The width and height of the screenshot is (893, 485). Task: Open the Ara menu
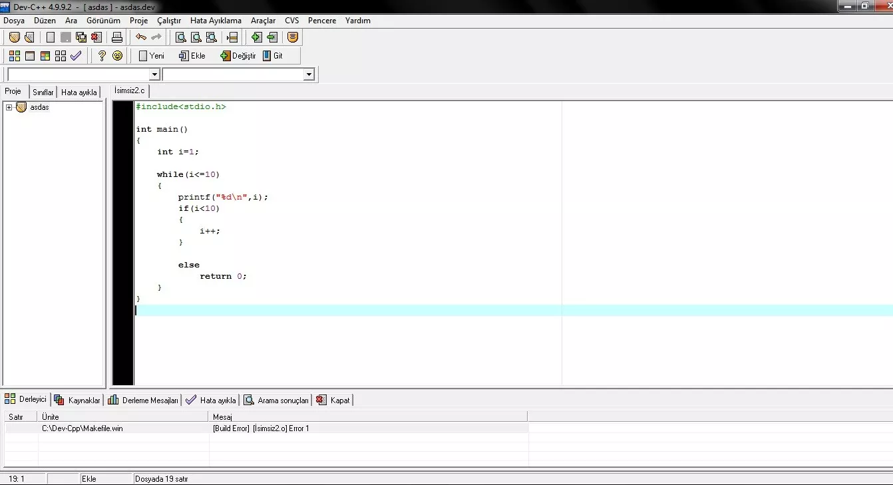[x=71, y=21]
